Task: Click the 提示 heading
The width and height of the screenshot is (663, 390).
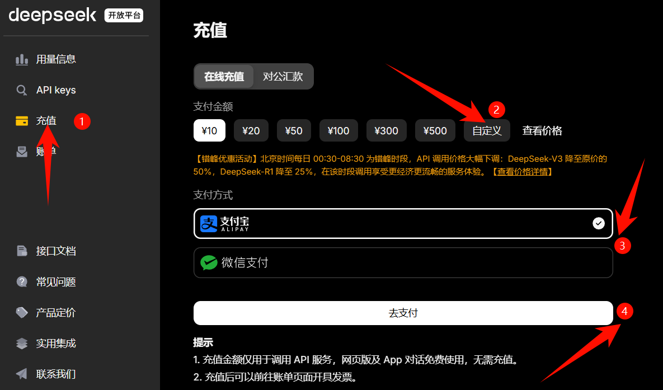Action: [x=203, y=342]
